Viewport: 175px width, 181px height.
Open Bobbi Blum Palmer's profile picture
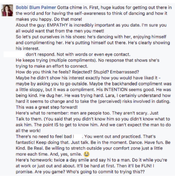tap(7, 10)
